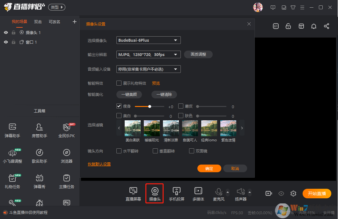Screen dimensions: 338x219
Task: Enable 水平翻转 horizontal flip
Action: (x=119, y=151)
